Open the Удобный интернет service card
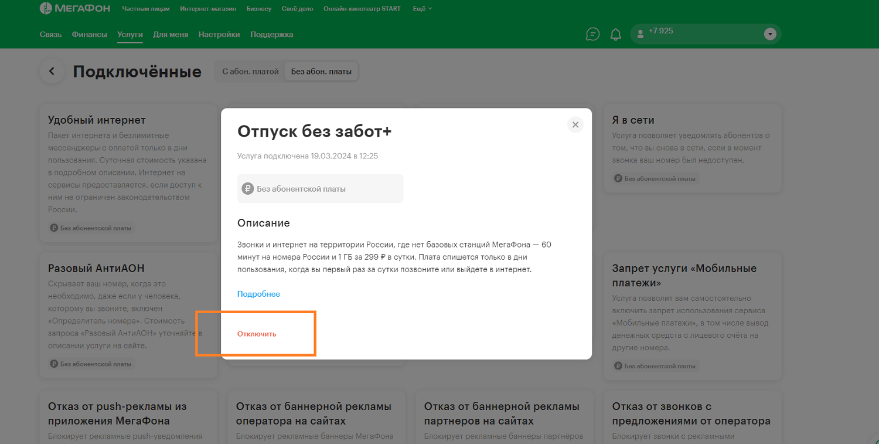 pos(128,173)
